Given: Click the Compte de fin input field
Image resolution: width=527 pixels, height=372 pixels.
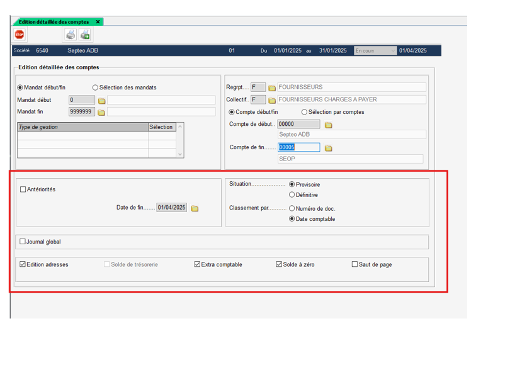Looking at the screenshot, I should click(x=298, y=147).
